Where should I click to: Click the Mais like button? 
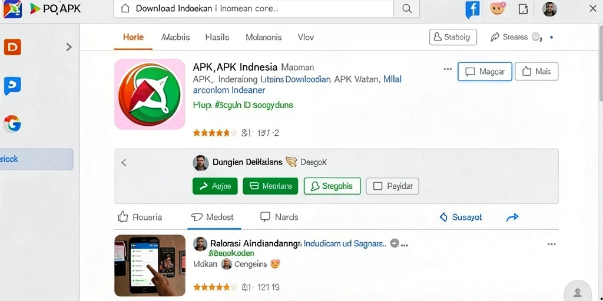point(536,71)
